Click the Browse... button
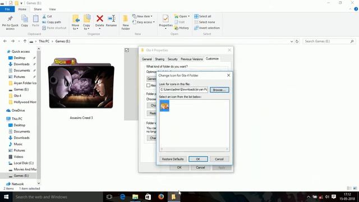This screenshot has height=202, width=359. tap(219, 90)
